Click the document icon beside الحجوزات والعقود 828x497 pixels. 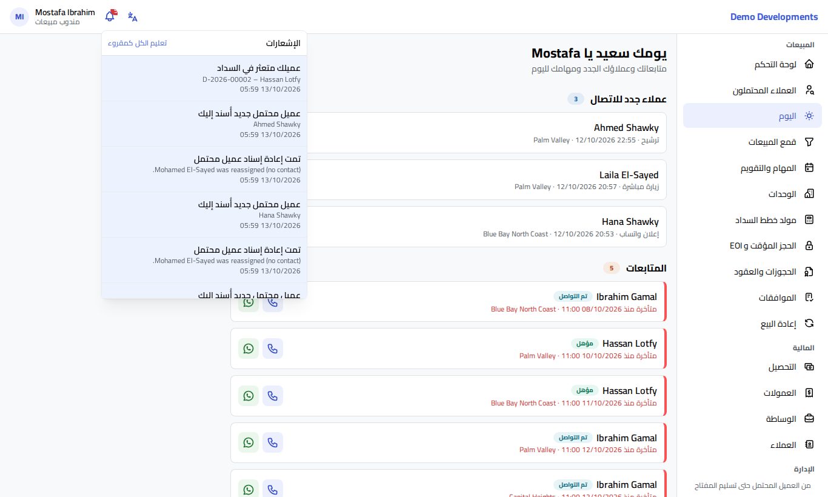point(809,272)
